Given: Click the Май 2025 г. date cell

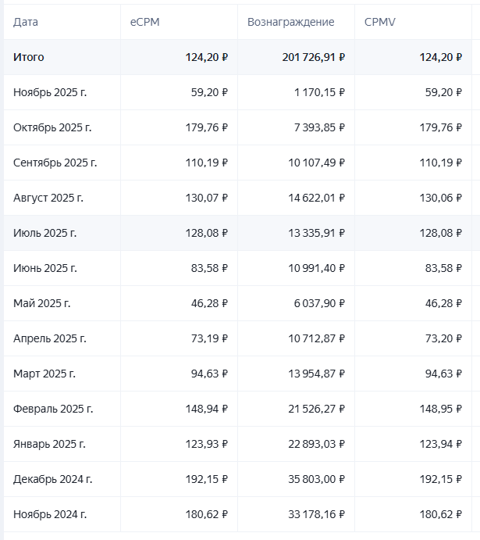Looking at the screenshot, I should (41, 303).
